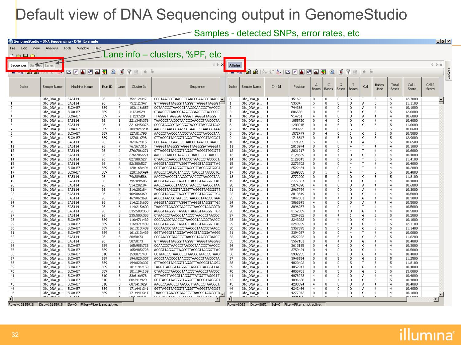Viewport: 461px width, 345px height.
Task: Open pie chart icon in Sequences toolbar
Action: click(x=104, y=72)
